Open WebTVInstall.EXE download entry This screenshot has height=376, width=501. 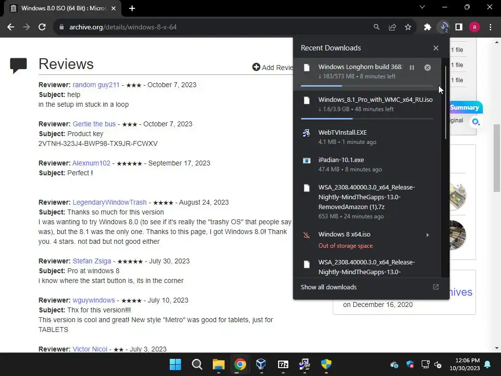(x=367, y=137)
